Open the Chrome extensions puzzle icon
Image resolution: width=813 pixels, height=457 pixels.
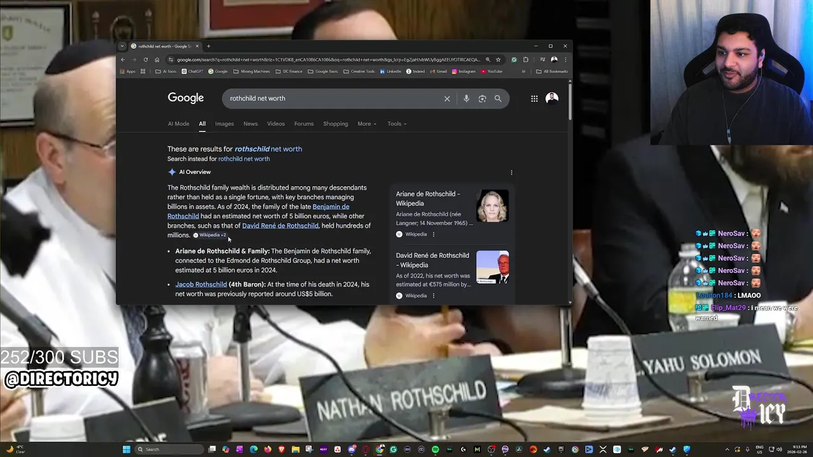525,60
